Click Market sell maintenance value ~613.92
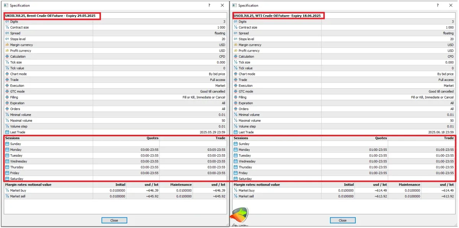 pos(448,196)
